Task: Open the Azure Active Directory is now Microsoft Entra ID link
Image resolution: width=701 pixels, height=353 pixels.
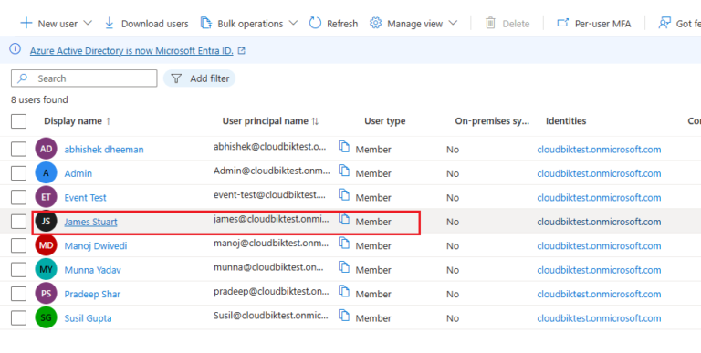Action: point(131,50)
